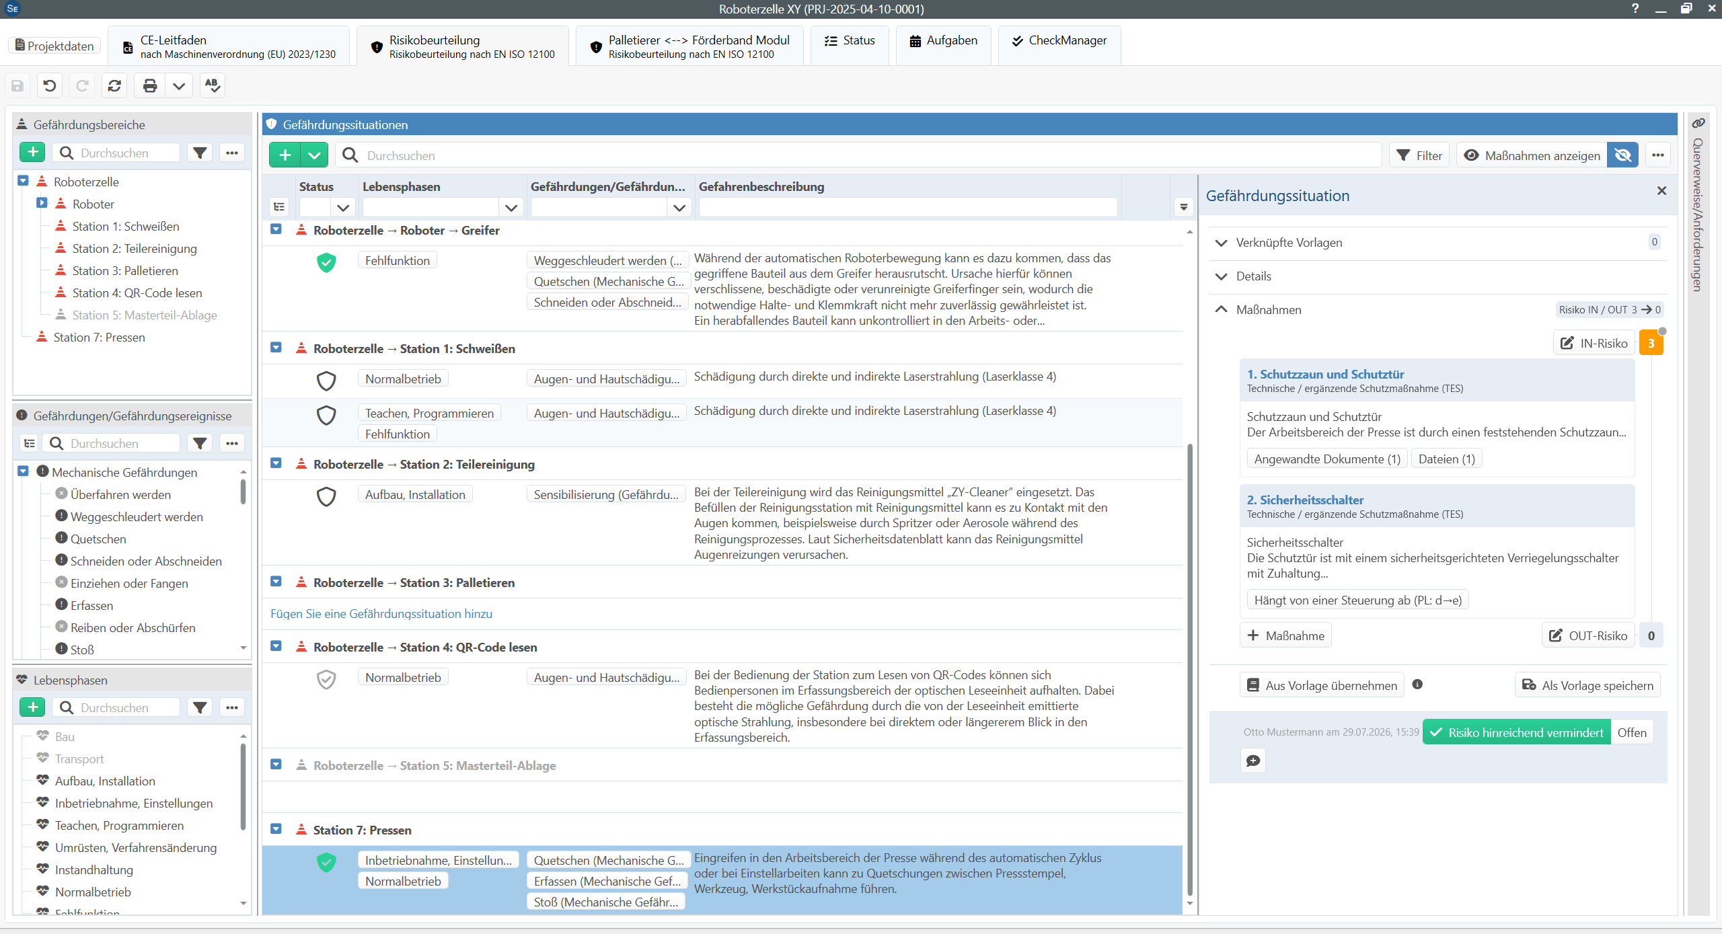Open the Gefährdungen column filter dropdown

coord(679,208)
